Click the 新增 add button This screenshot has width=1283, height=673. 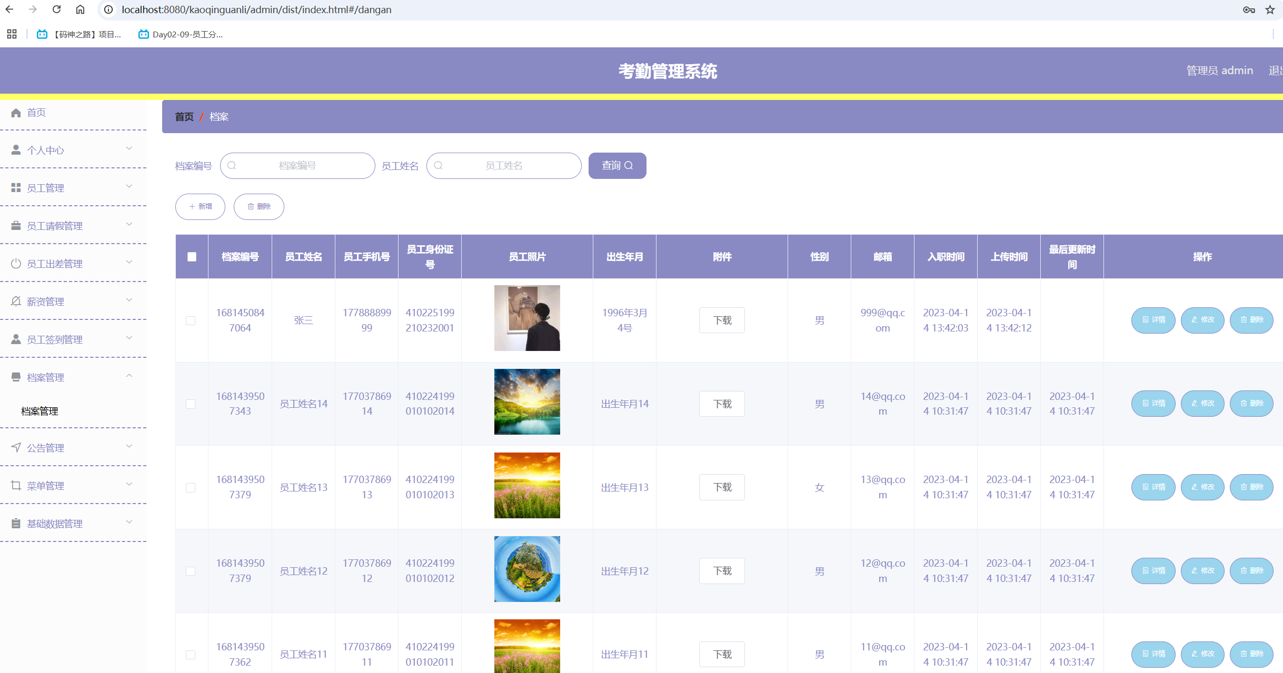coord(200,207)
